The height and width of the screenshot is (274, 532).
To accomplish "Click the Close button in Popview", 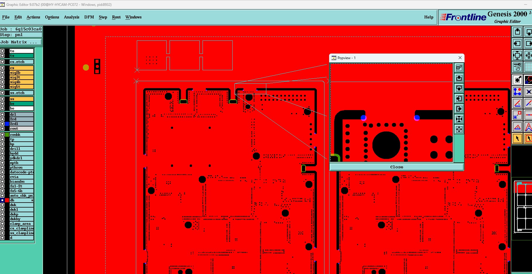I will pos(397,167).
